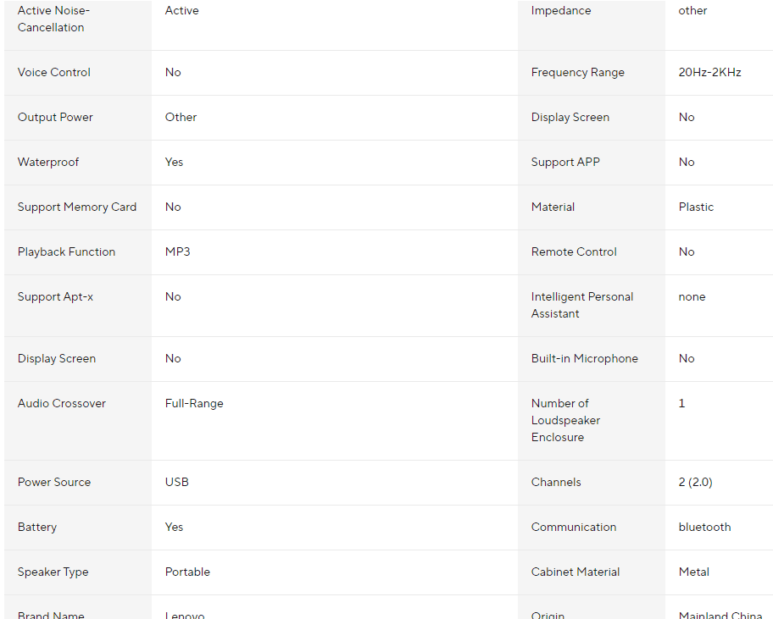
Task: Click the Remote Control label
Action: pyautogui.click(x=573, y=251)
